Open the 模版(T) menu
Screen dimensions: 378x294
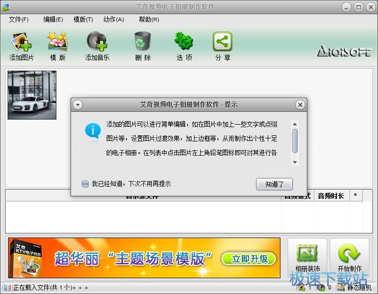[x=83, y=19]
